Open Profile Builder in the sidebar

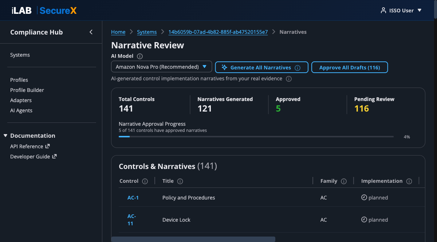tap(27, 90)
